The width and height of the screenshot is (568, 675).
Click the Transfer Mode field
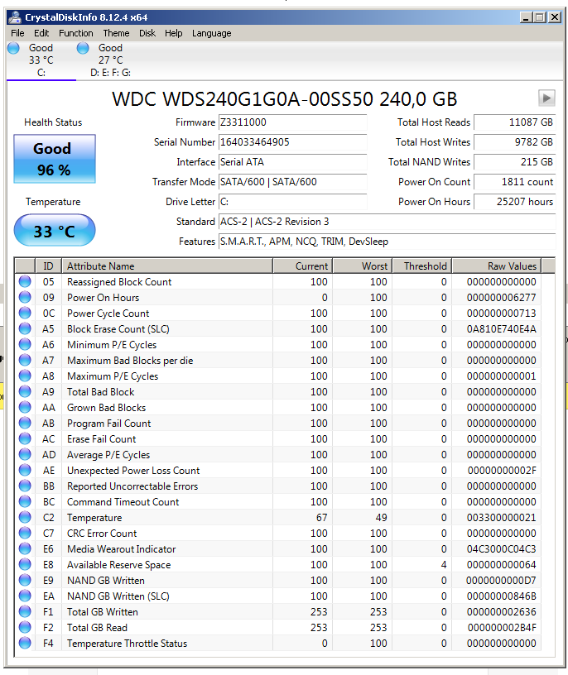(x=292, y=182)
